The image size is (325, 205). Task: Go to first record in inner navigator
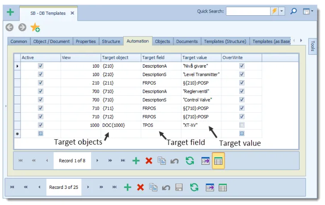point(21,161)
